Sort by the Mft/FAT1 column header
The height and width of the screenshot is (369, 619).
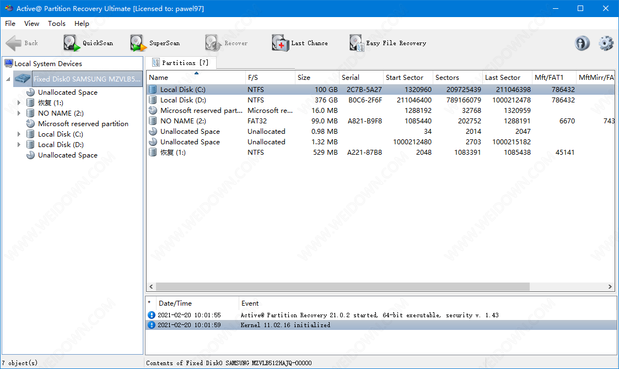[x=555, y=77]
